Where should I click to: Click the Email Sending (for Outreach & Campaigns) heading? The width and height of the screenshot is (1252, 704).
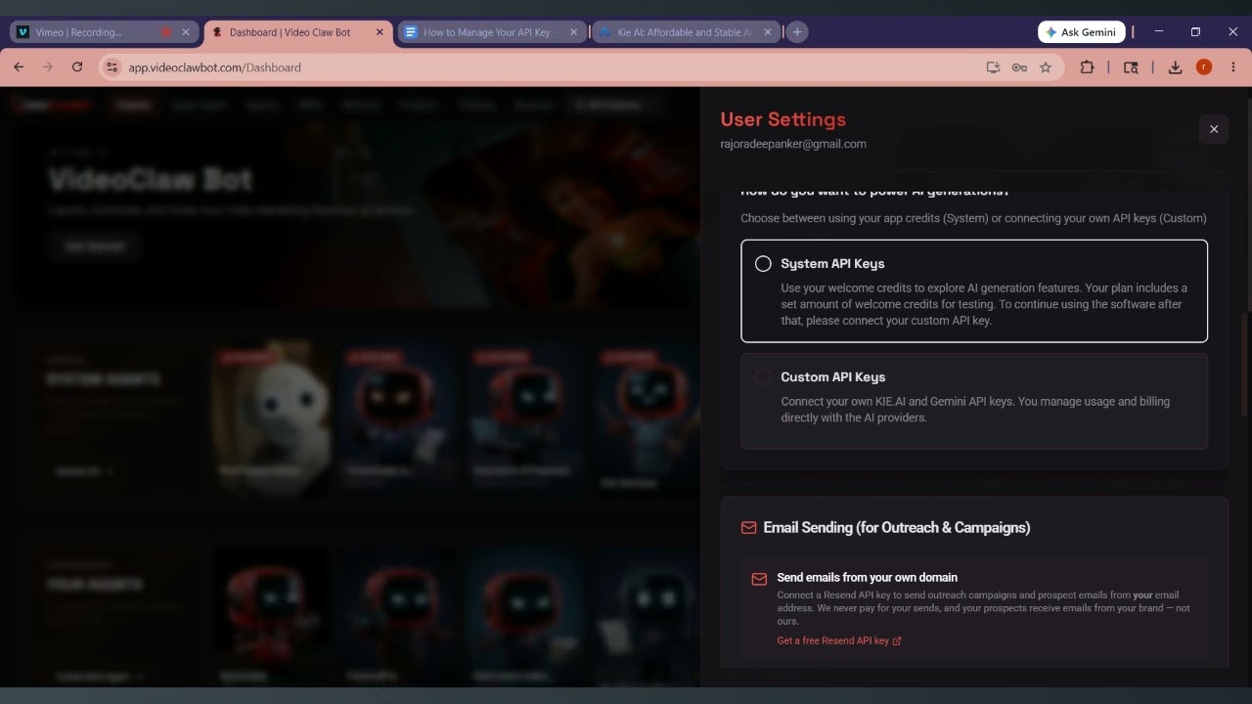click(x=897, y=528)
